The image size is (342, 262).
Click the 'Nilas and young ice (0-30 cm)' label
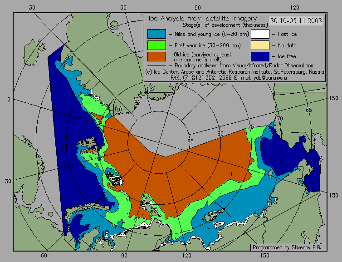211,34
